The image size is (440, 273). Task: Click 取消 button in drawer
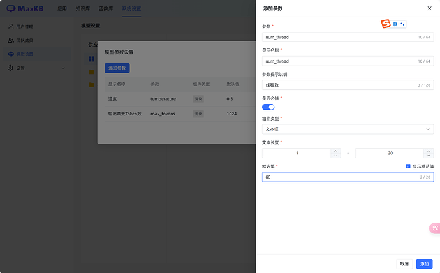404,263
